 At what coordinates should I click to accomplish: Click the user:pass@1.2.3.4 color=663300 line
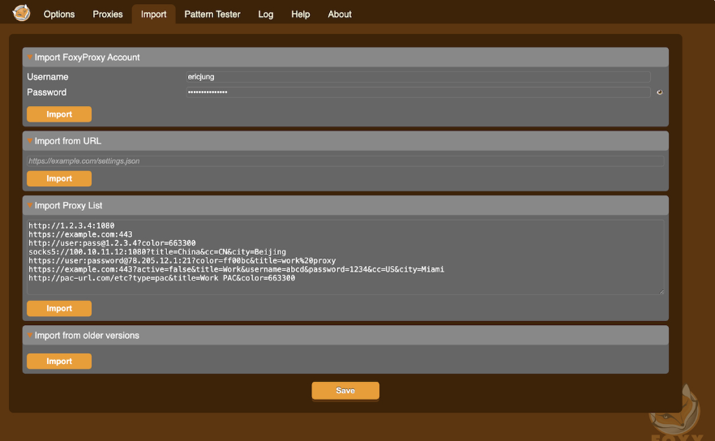coord(112,243)
